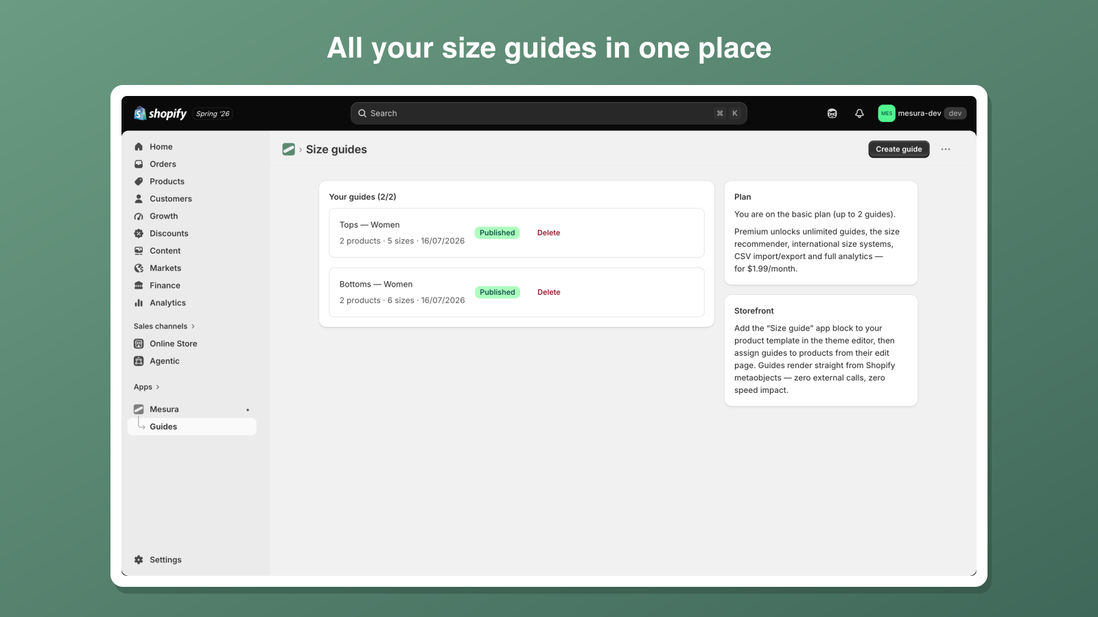1098x617 pixels.
Task: Open the three-dot more actions menu
Action: pos(946,149)
